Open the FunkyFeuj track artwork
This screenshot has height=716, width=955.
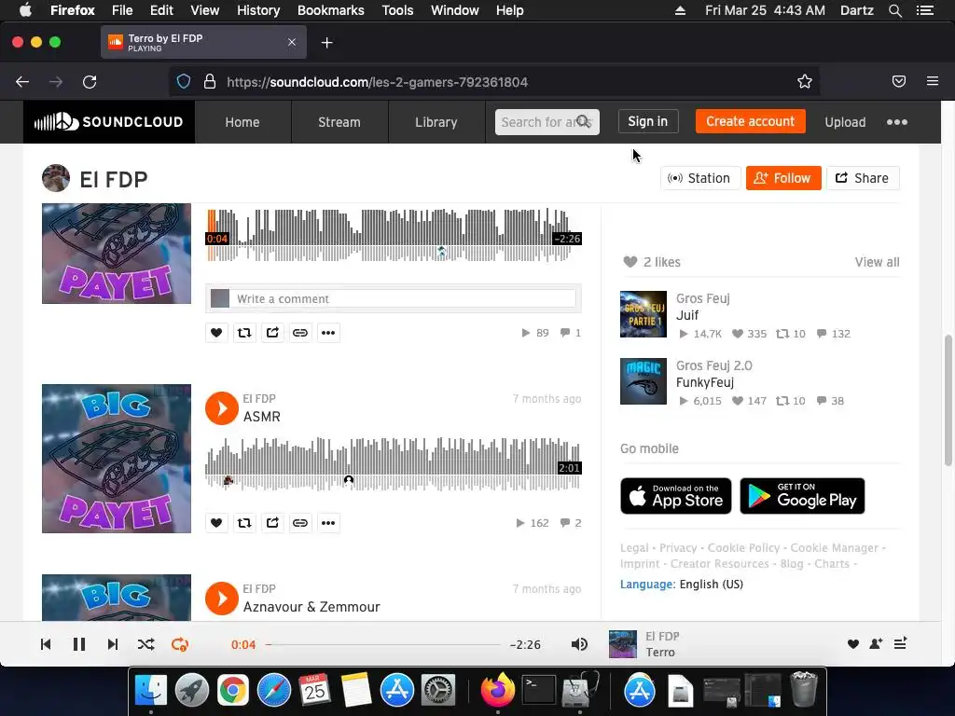[x=644, y=381]
